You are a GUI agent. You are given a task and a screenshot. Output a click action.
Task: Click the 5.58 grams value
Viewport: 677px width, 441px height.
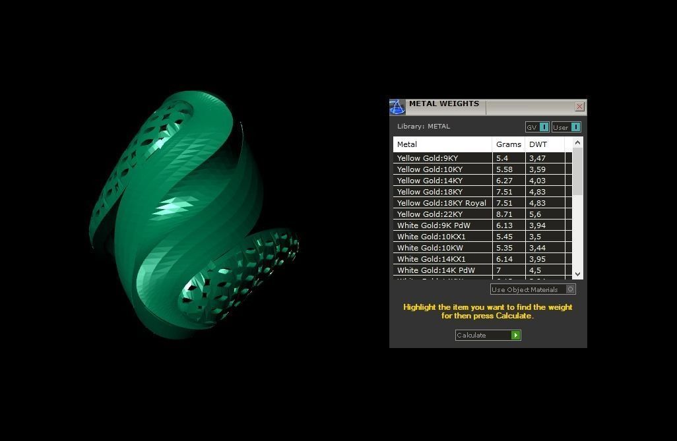(x=504, y=169)
